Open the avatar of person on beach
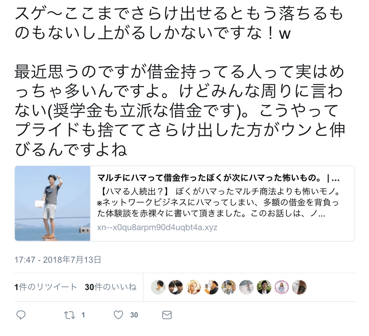This screenshot has width=369, height=336. (x=246, y=287)
